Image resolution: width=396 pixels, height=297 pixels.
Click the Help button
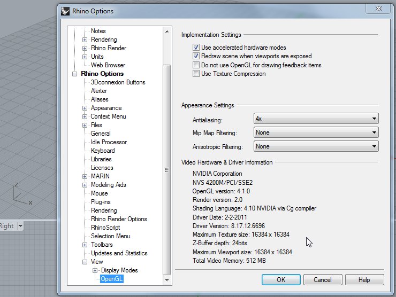tap(364, 279)
